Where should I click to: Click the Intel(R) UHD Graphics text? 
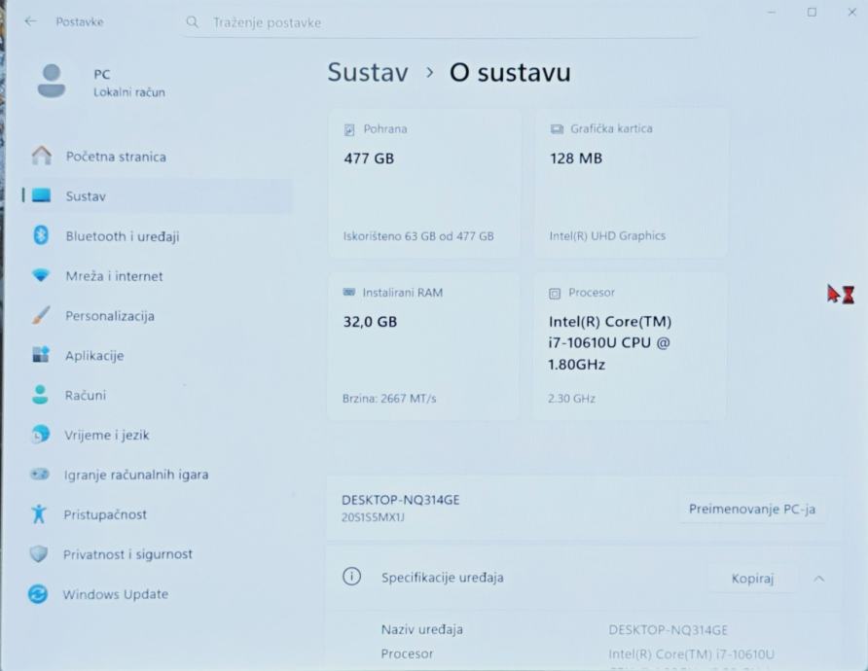pos(607,235)
